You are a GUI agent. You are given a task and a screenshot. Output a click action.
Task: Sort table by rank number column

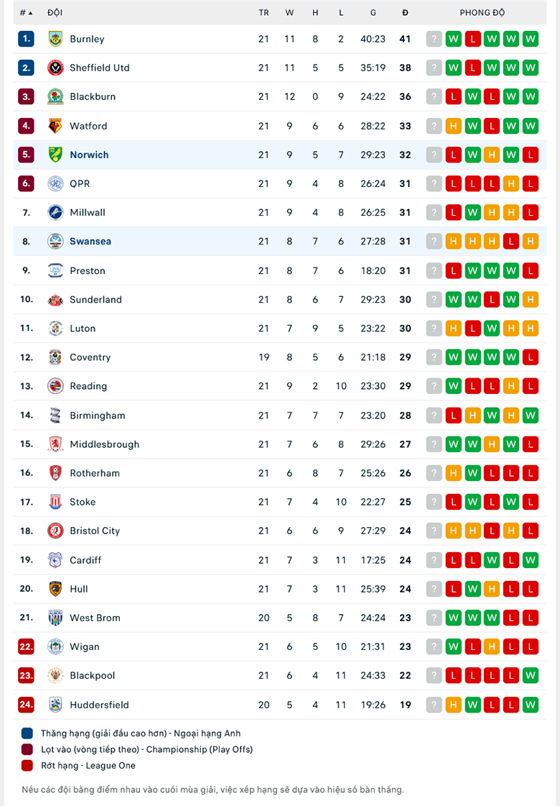[x=26, y=12]
